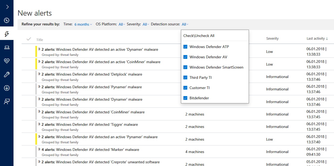This screenshot has height=166, width=334.
Task: Open the active 'CoinMiner' malware alert title
Action: (x=108, y=62)
